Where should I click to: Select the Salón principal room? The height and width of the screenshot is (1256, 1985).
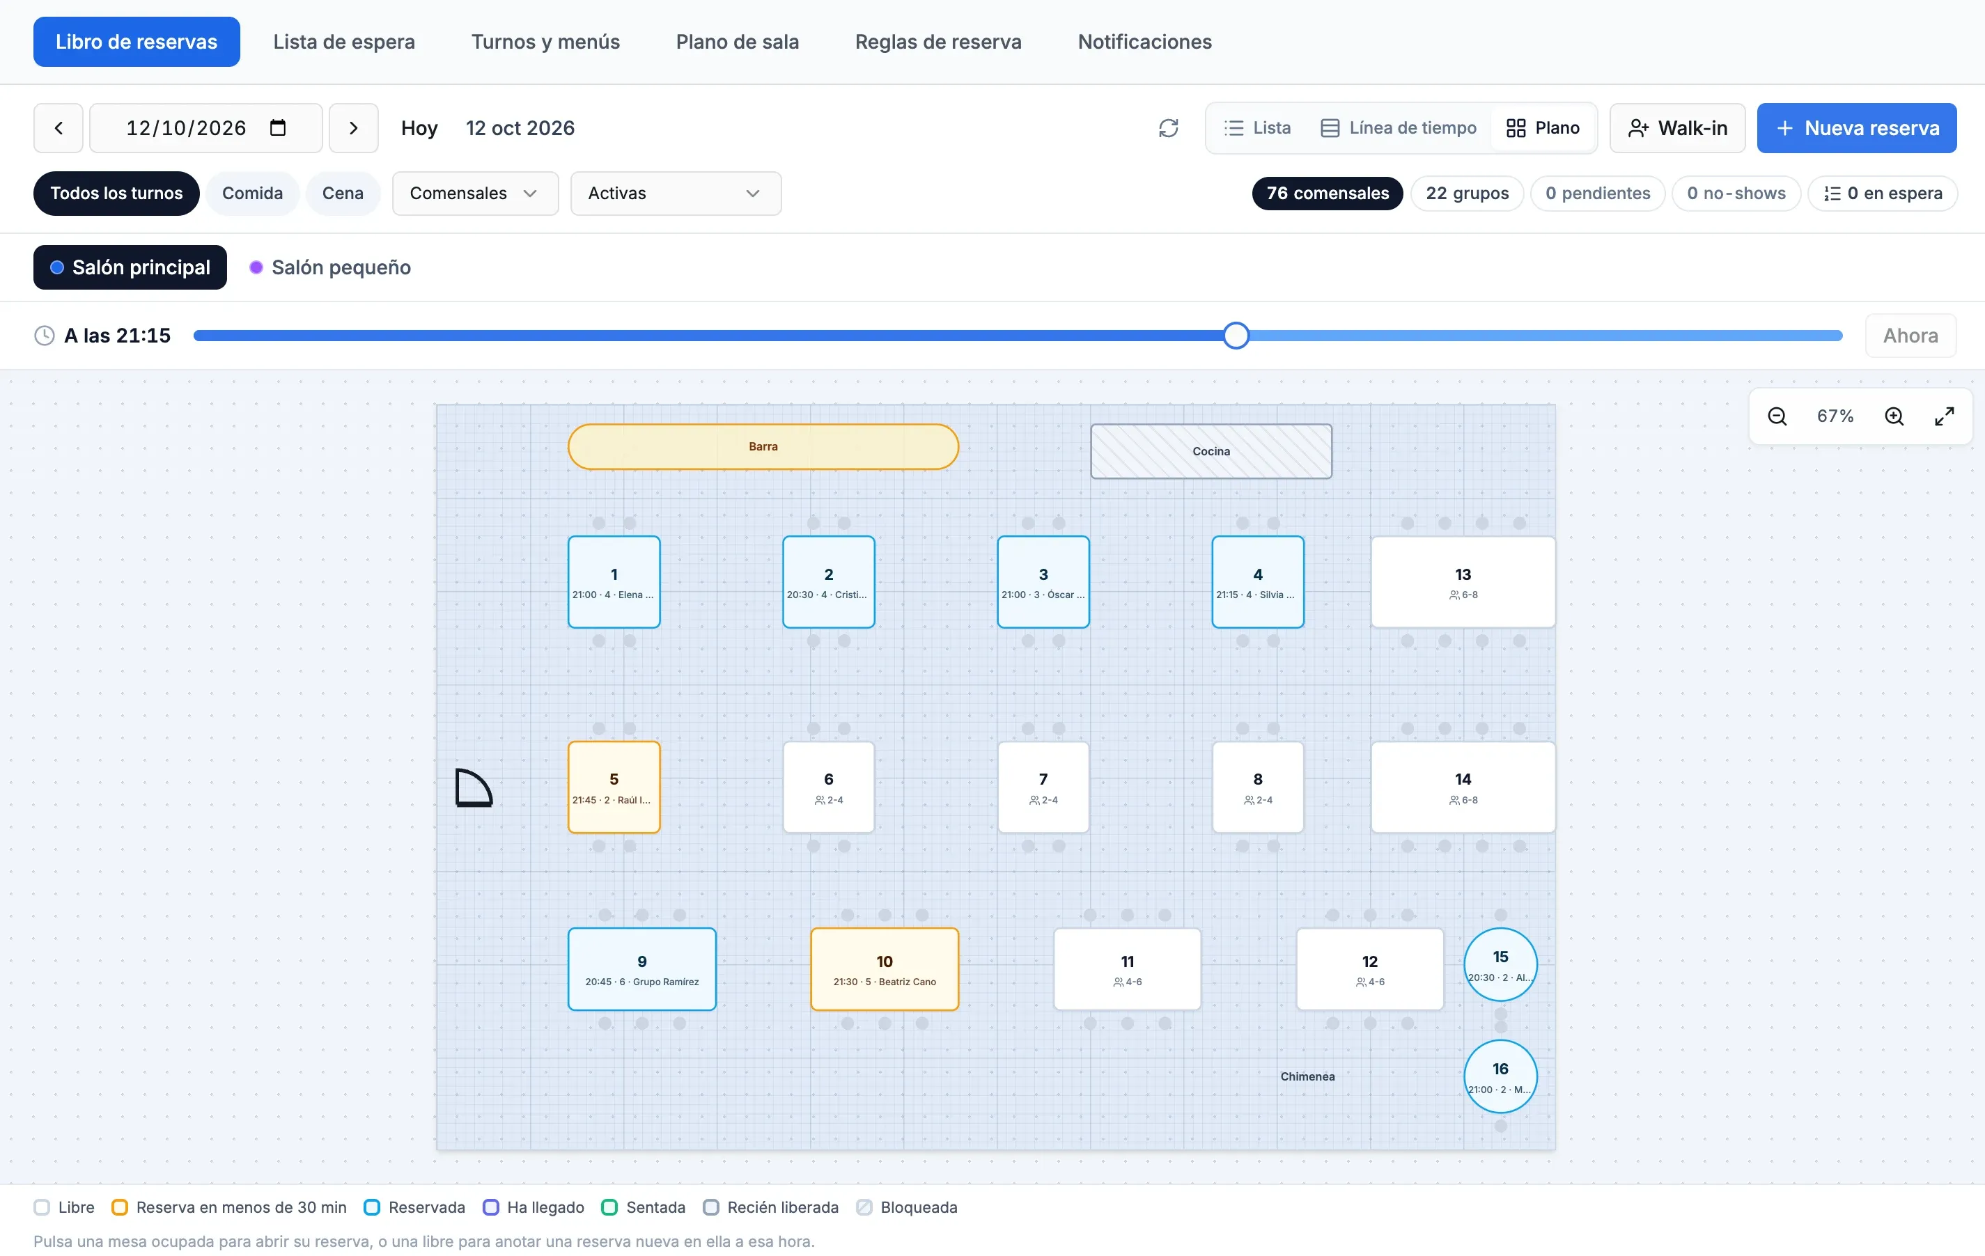[x=130, y=267]
